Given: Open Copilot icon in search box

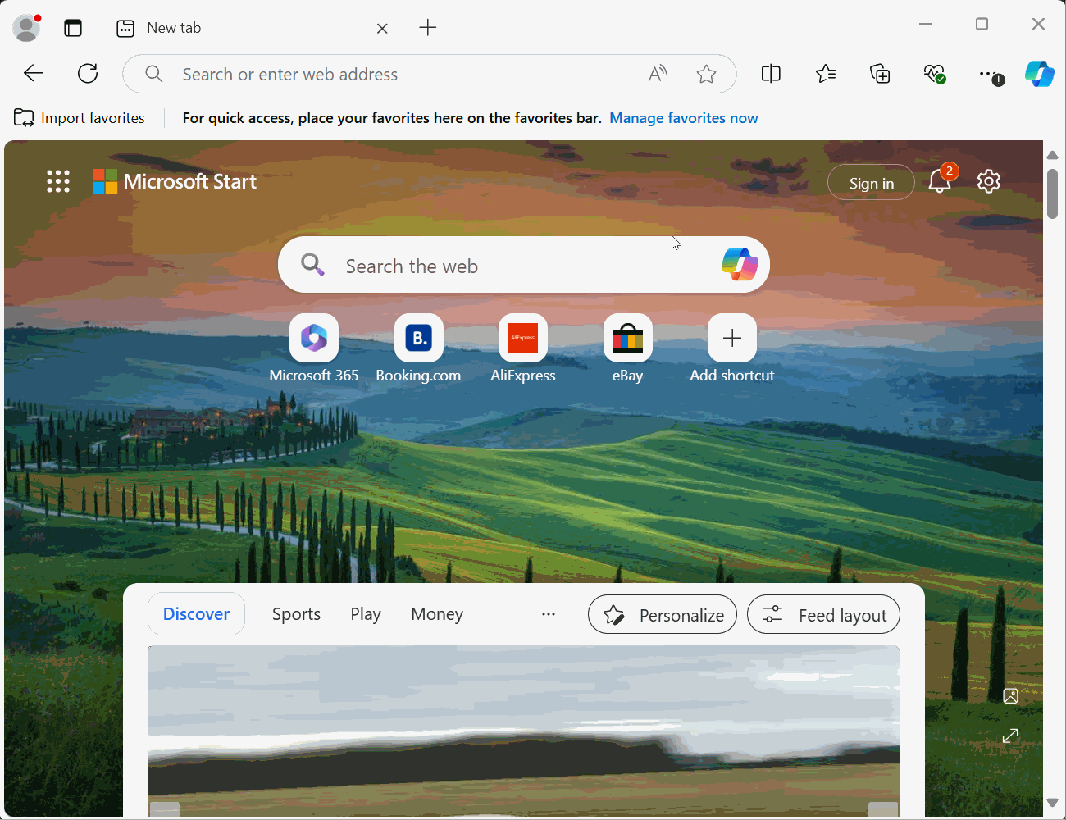Looking at the screenshot, I should (740, 264).
